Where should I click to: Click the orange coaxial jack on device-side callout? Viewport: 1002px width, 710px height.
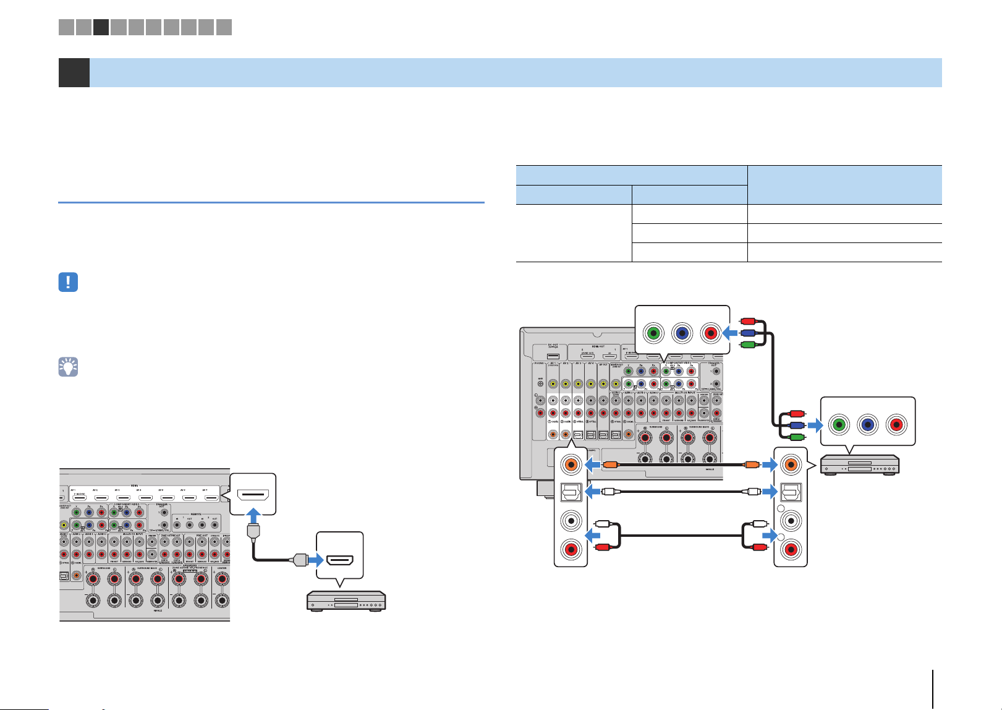790,463
